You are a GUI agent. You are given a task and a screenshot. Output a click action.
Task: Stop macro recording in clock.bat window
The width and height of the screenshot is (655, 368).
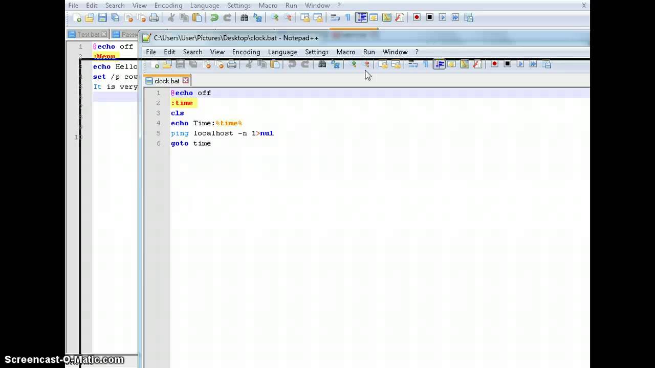(508, 64)
